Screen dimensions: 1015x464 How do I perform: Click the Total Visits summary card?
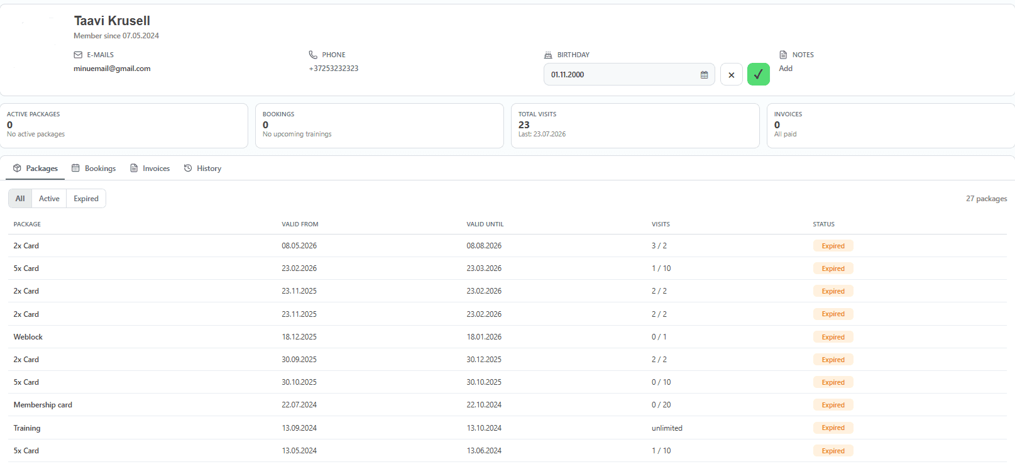635,126
